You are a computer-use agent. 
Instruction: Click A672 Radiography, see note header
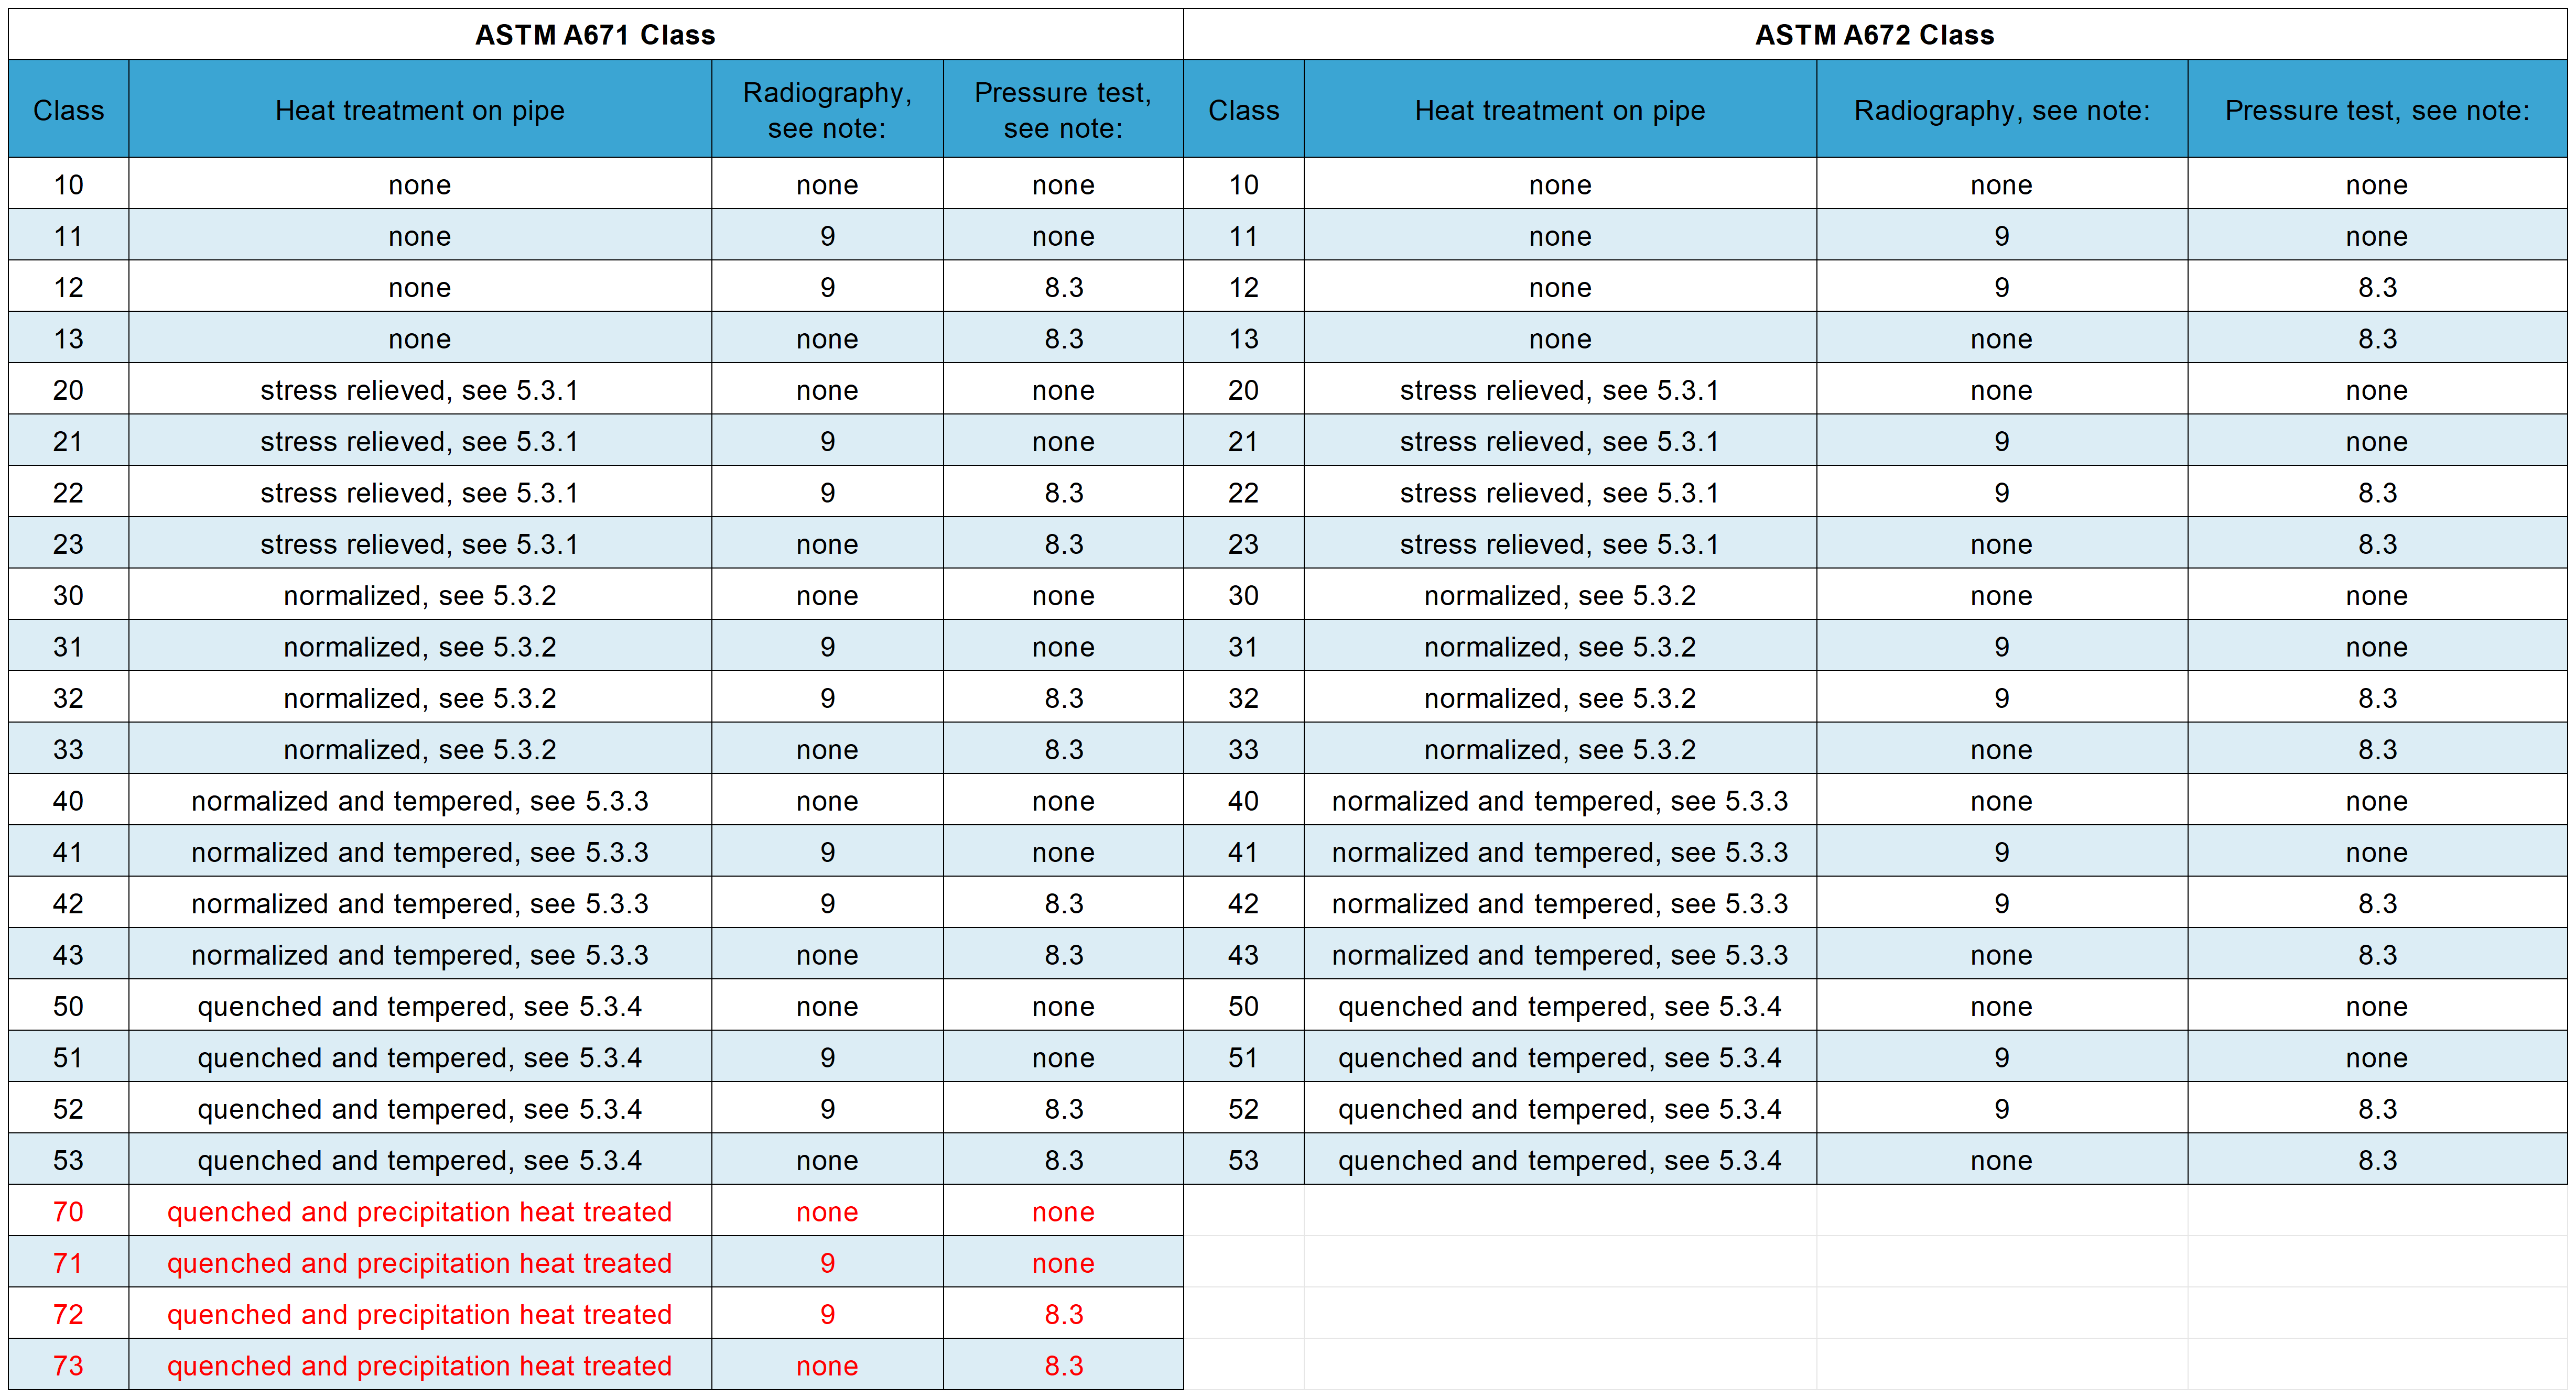[2002, 109]
